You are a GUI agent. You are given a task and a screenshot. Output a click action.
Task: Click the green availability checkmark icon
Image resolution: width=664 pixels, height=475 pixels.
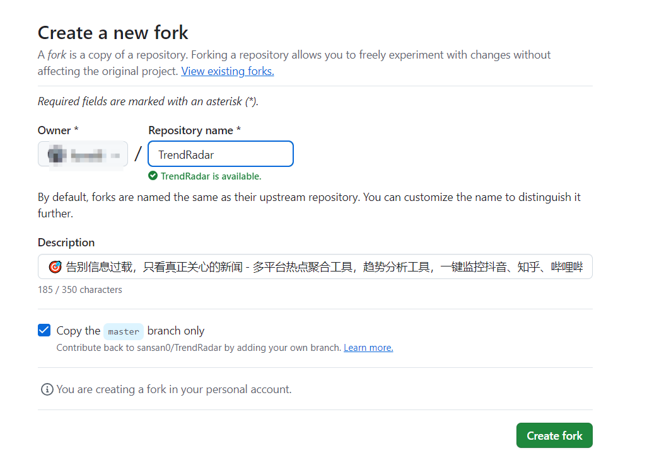(153, 176)
